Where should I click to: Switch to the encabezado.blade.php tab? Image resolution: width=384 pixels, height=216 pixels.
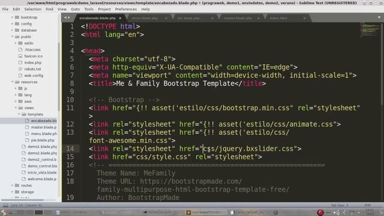pos(97,18)
